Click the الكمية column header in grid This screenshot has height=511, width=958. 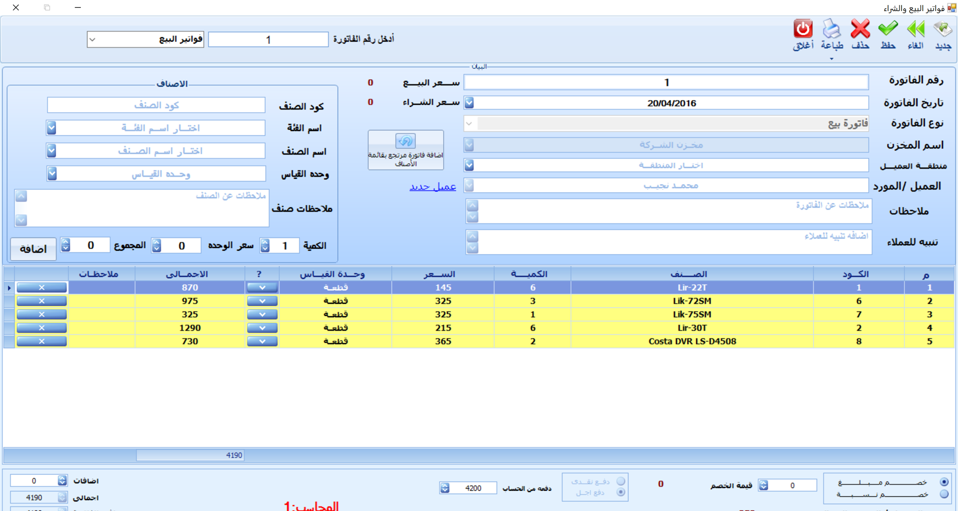532,274
